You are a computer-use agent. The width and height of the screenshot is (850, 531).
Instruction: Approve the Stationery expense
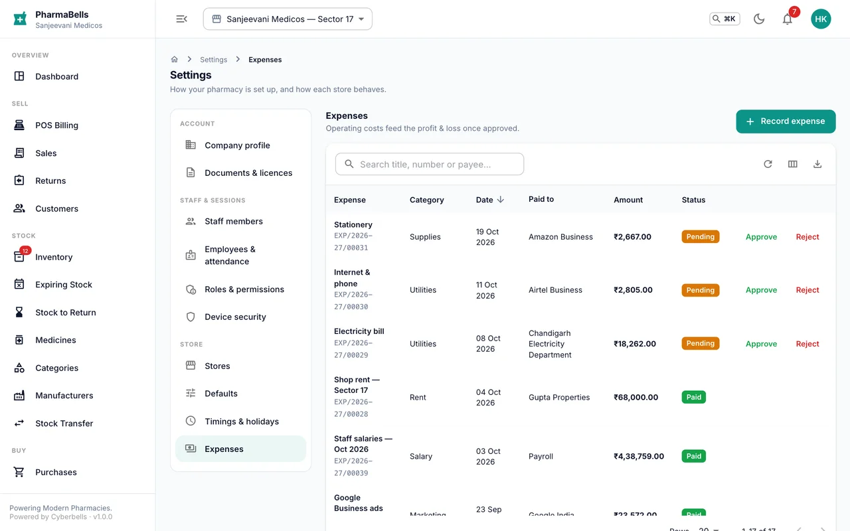[761, 237]
